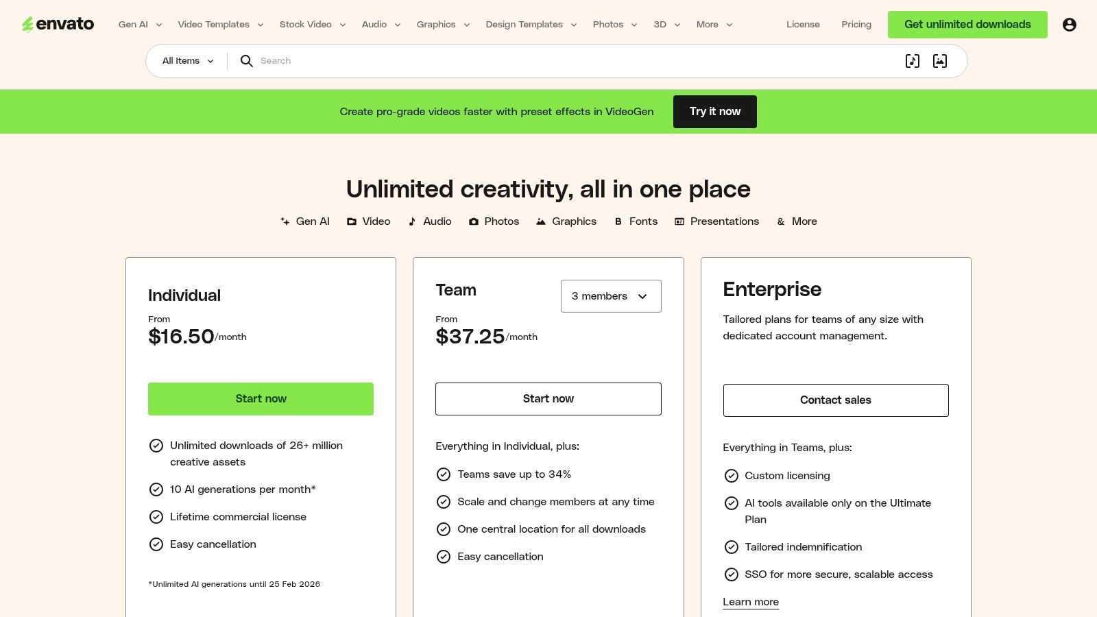This screenshot has width=1097, height=617.
Task: Select the Photos camera icon category
Action: pos(472,221)
